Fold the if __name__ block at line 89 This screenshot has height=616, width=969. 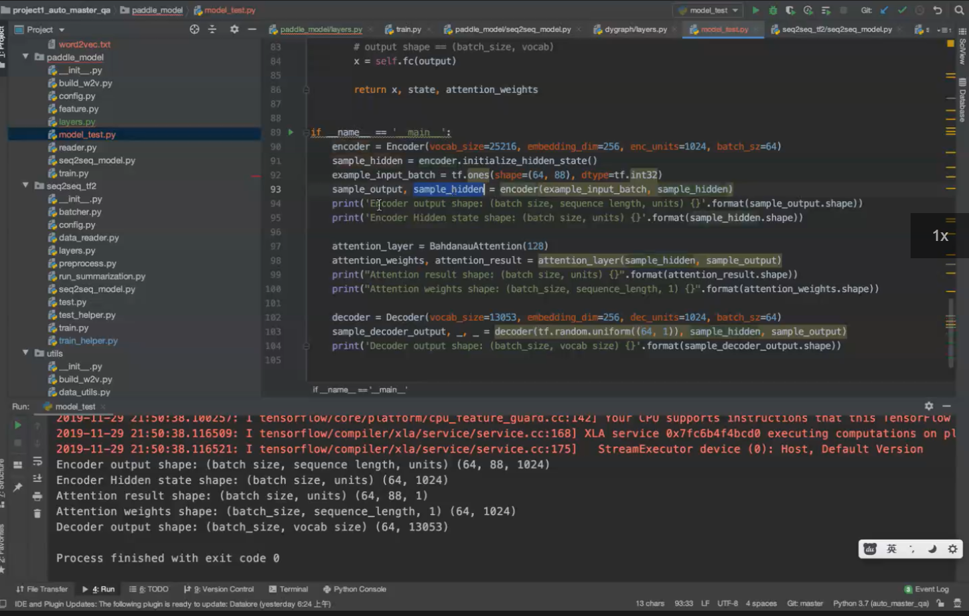[x=306, y=132]
